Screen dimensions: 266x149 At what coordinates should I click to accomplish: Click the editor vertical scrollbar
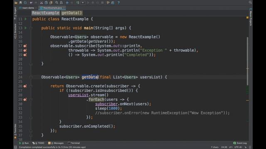(x=248, y=61)
